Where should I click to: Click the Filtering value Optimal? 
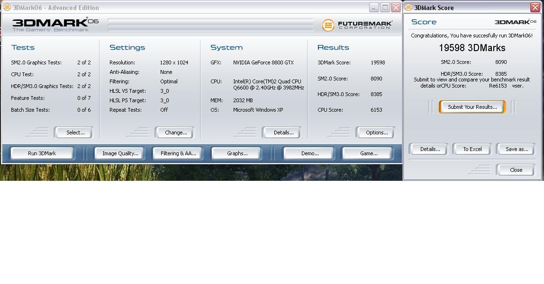pos(169,81)
